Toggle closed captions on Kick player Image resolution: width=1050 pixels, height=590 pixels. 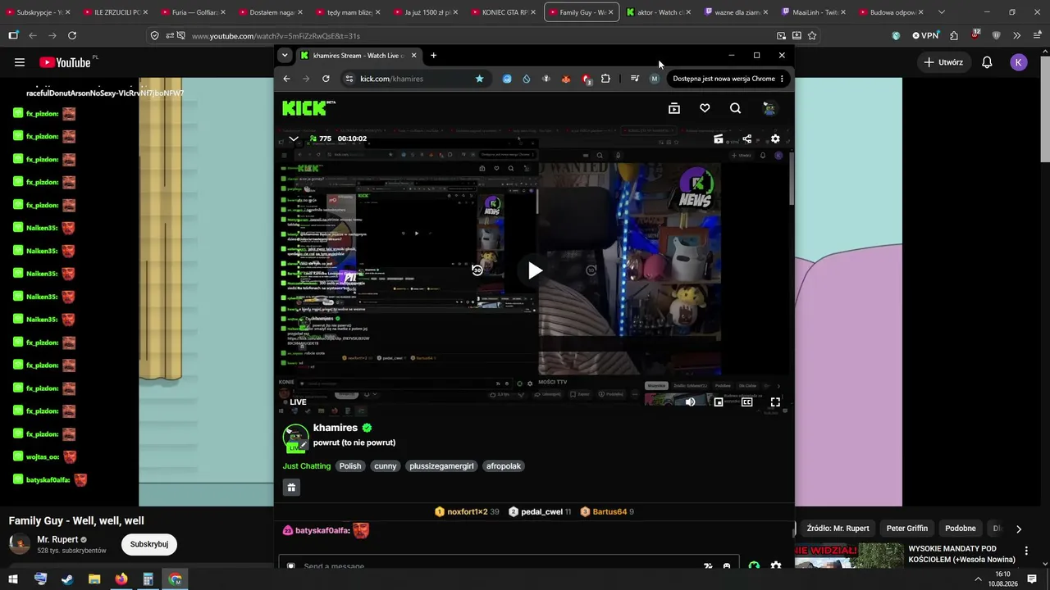pos(746,402)
